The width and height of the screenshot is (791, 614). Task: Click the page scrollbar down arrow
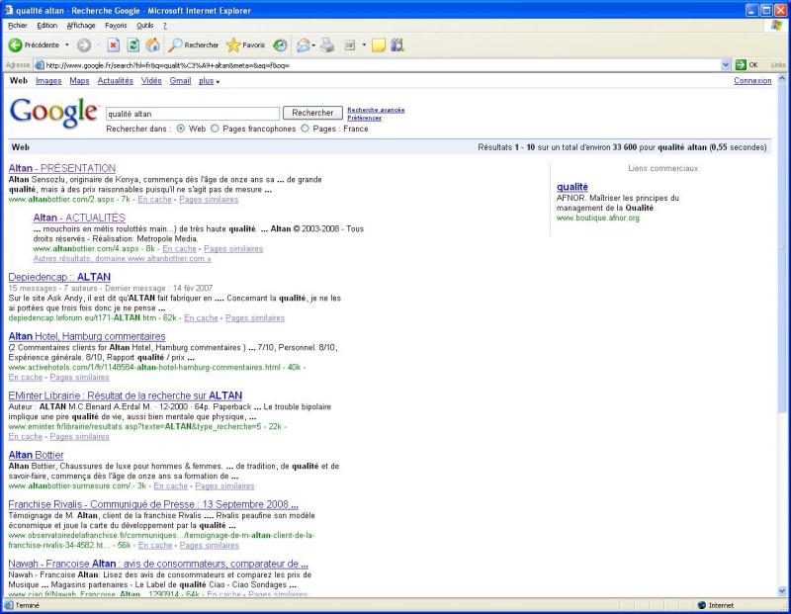(x=782, y=591)
